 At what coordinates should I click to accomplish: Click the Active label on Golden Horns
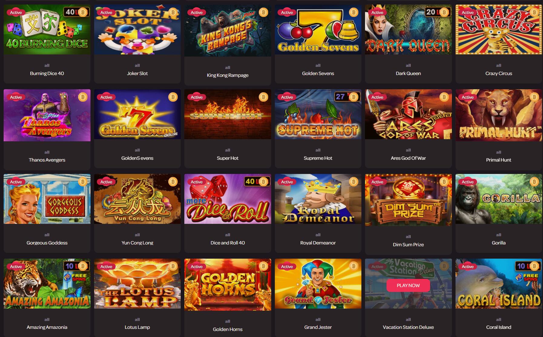coord(196,267)
